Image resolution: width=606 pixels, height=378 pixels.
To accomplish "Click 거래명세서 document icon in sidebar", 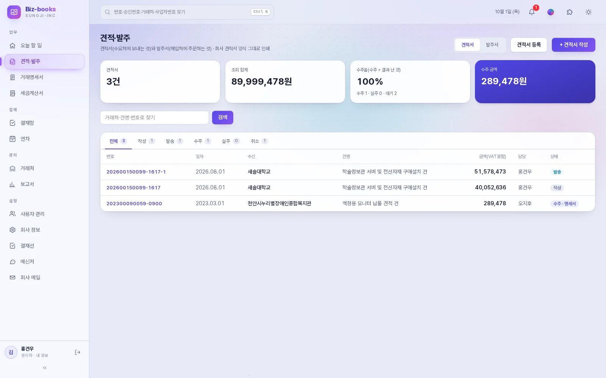I will (12, 77).
